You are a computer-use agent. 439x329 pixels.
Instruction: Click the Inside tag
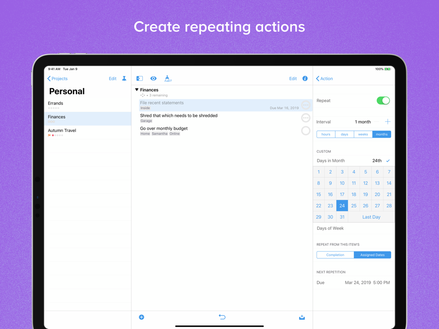click(x=145, y=108)
